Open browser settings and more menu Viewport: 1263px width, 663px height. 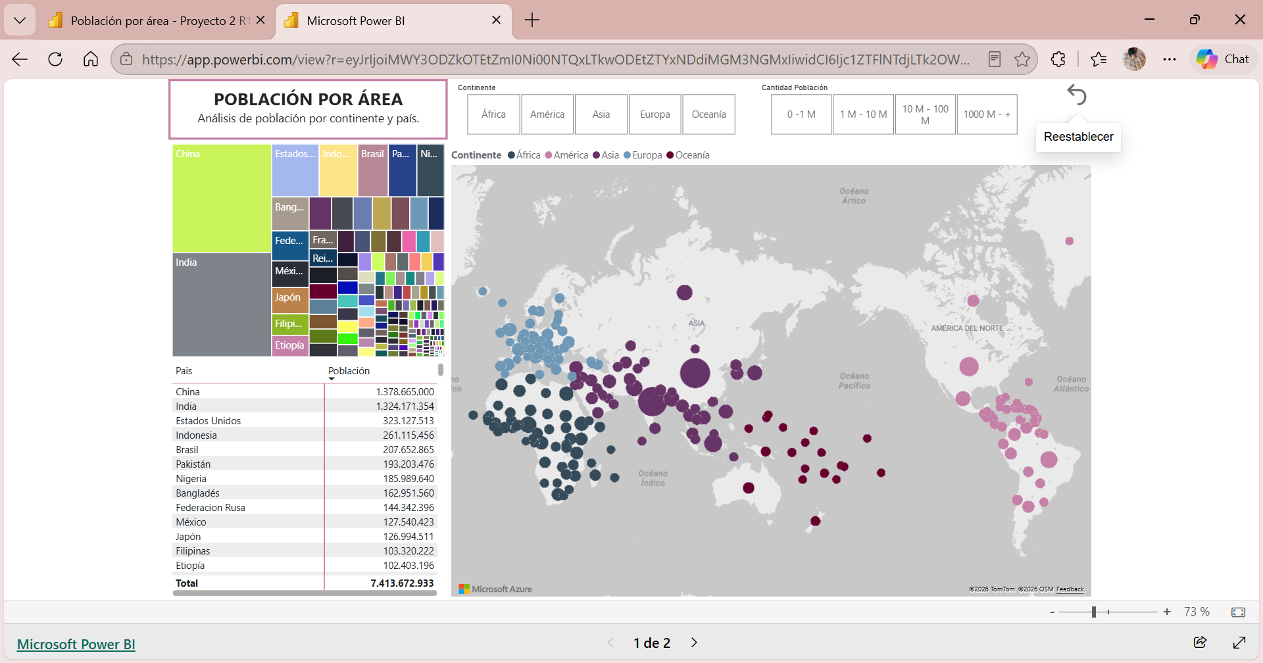tap(1169, 59)
